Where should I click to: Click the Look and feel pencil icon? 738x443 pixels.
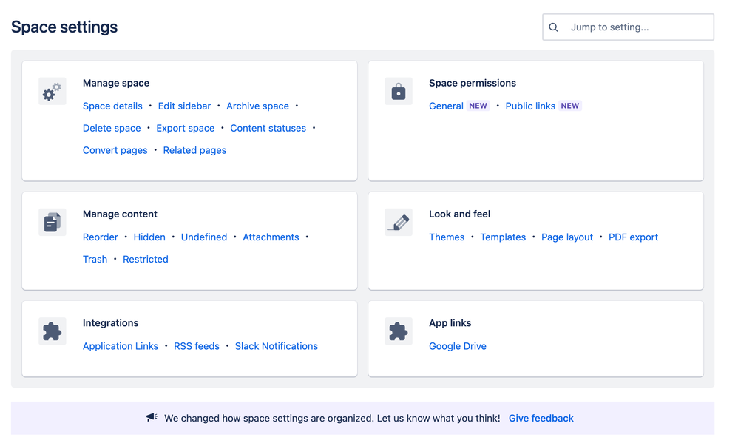tap(398, 222)
